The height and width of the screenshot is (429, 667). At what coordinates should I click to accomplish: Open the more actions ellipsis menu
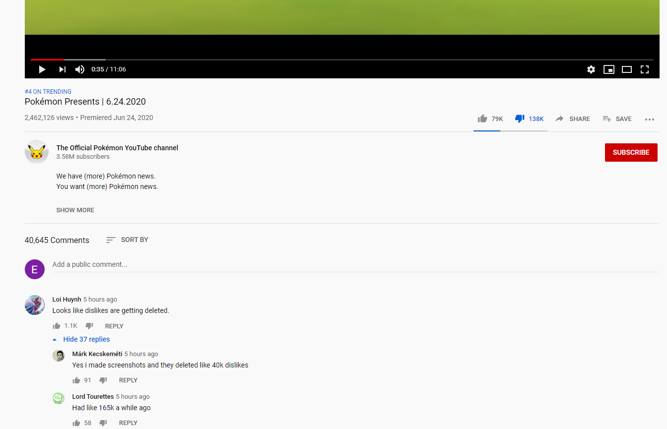click(x=650, y=119)
